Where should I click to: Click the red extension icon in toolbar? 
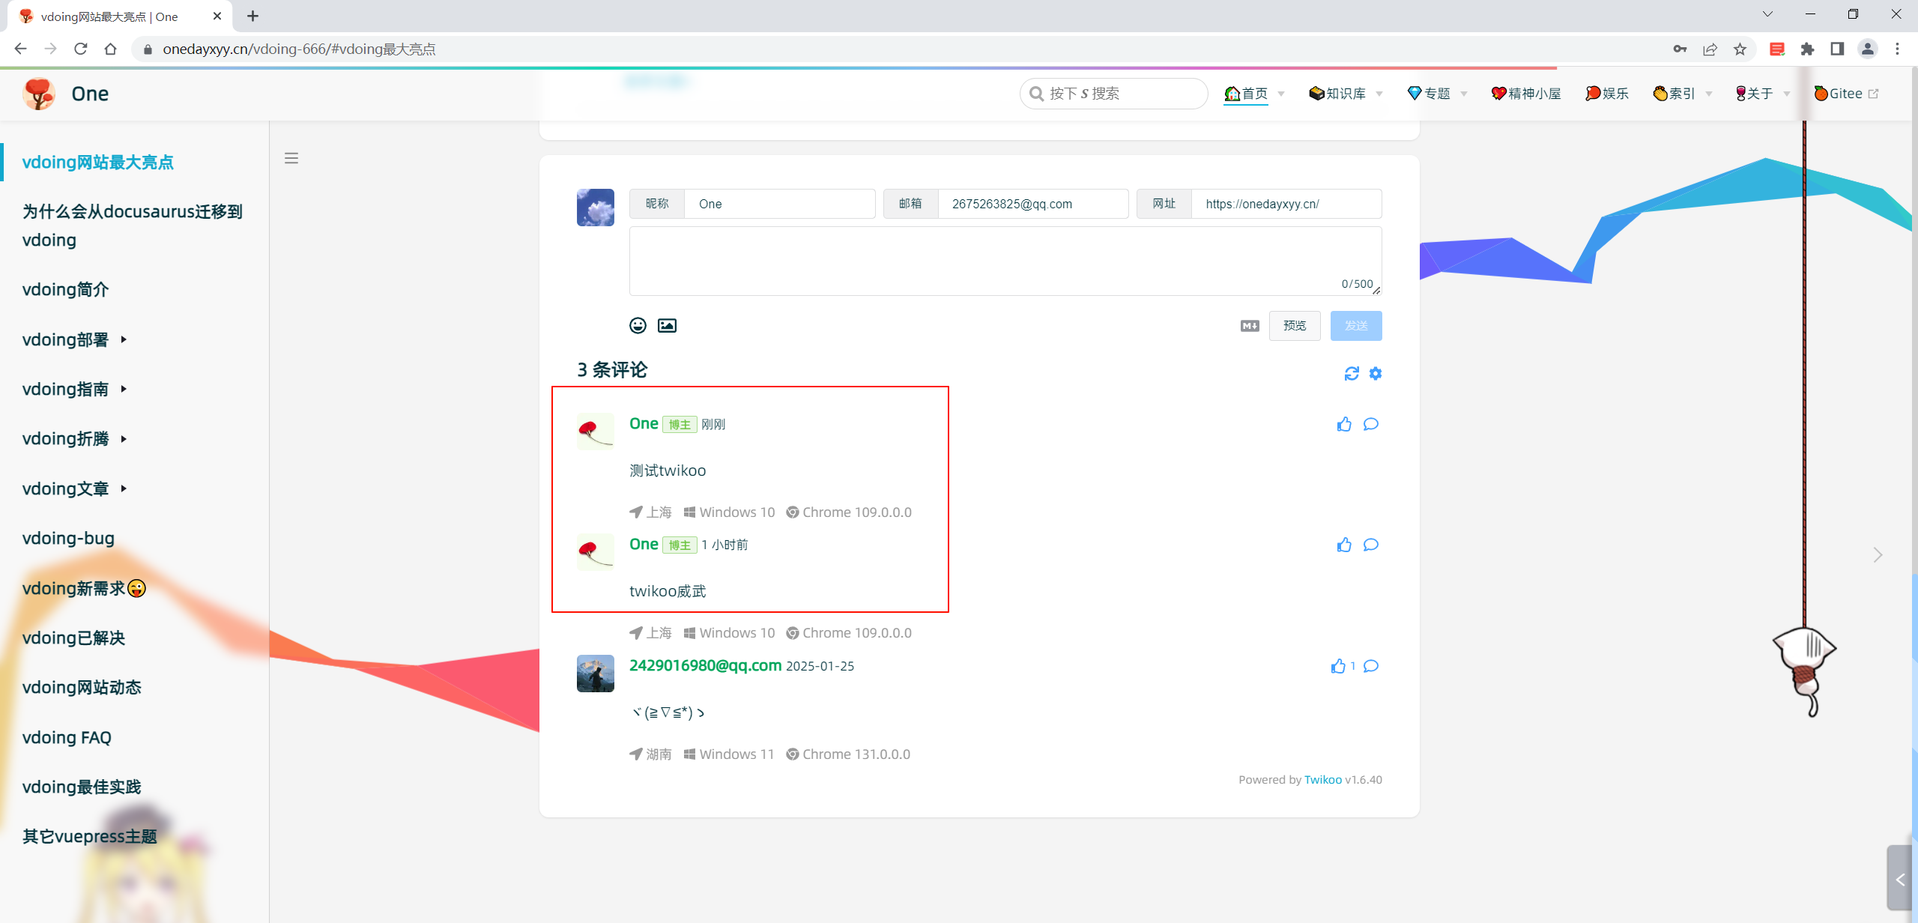point(1776,49)
